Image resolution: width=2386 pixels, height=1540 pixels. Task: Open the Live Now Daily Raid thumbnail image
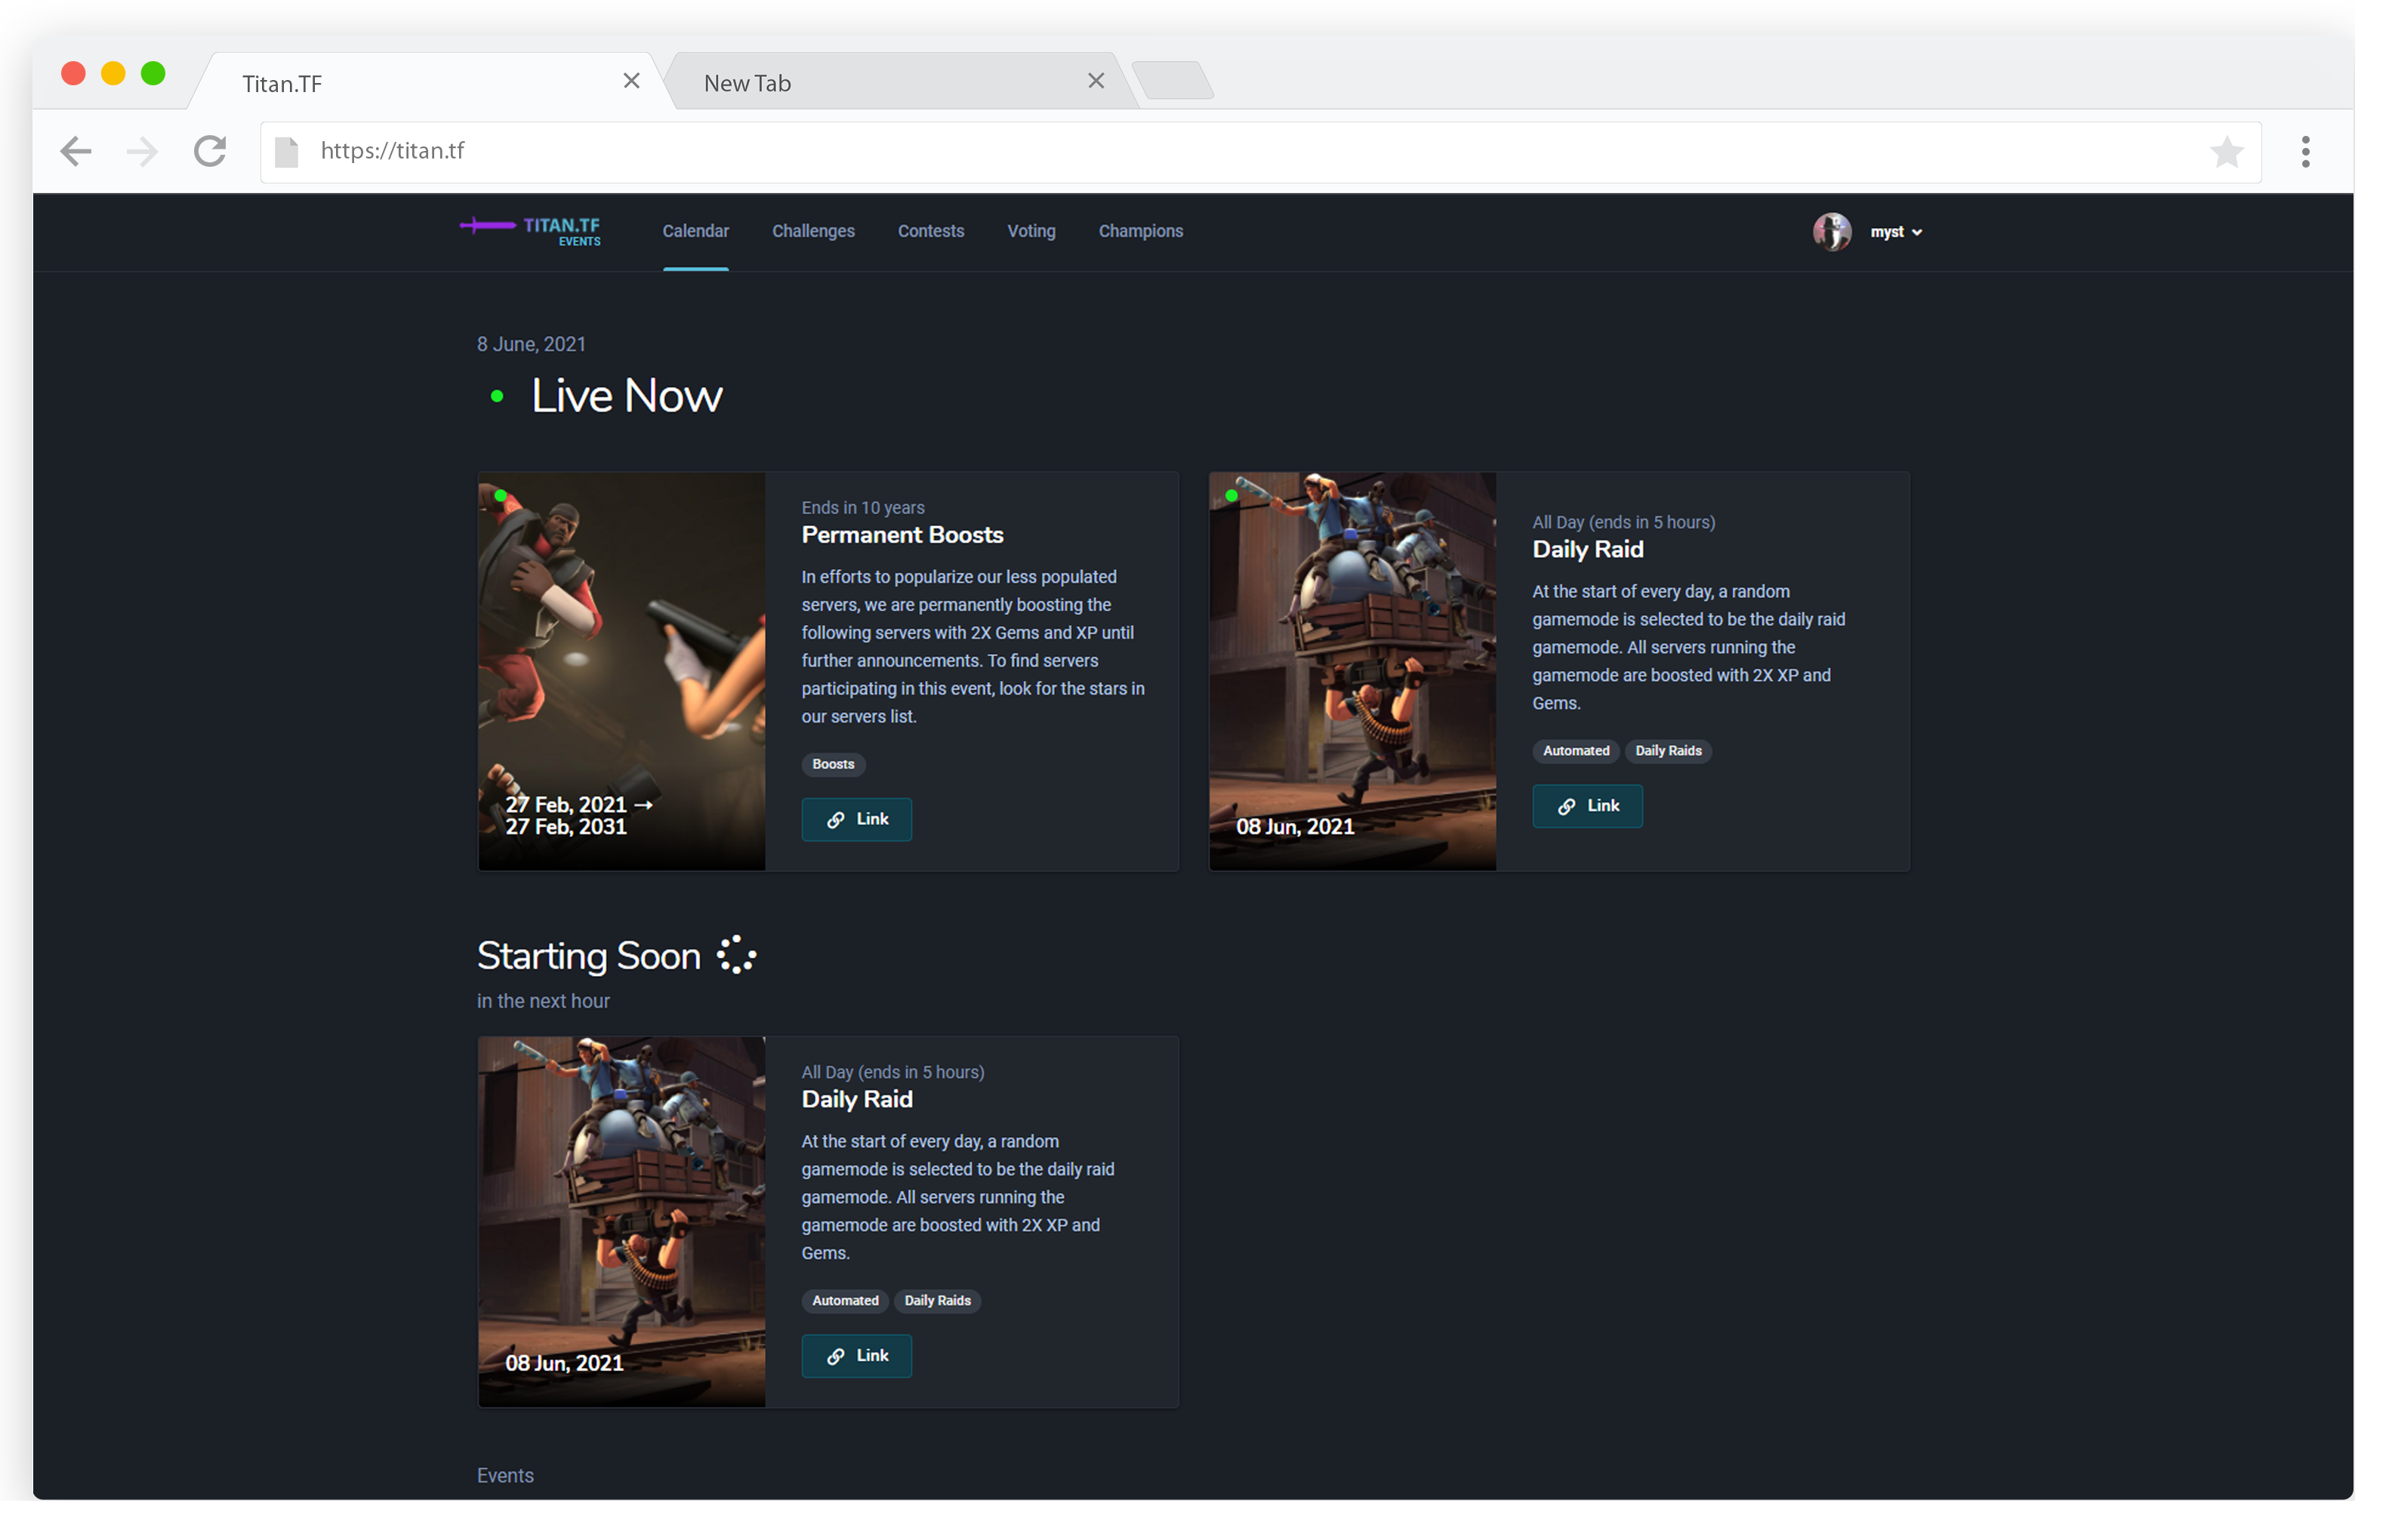click(x=1352, y=671)
